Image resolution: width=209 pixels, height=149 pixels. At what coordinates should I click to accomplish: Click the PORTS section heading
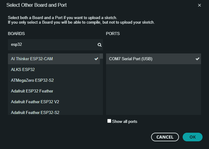(113, 33)
